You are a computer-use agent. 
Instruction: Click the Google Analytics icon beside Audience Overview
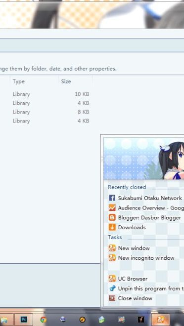112,207
